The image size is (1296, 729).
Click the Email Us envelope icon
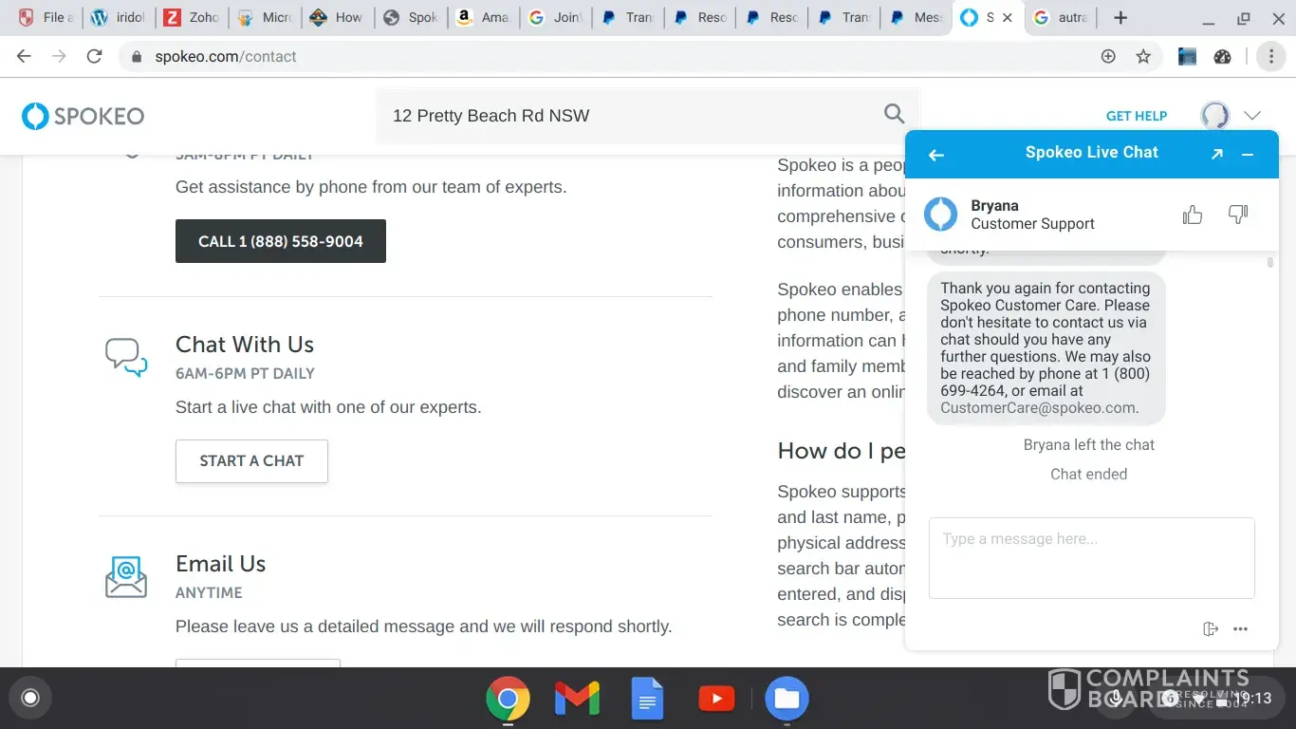[x=126, y=576]
